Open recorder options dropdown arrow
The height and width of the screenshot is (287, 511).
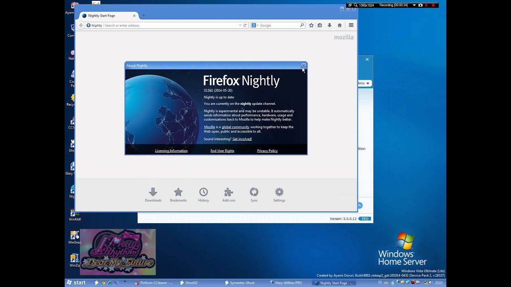pos(414,5)
